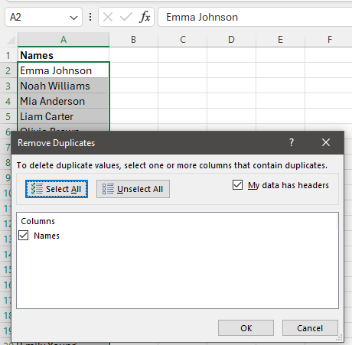Click the formula bar with Emma Johnson
This screenshot has width=352, height=345.
tap(255, 17)
